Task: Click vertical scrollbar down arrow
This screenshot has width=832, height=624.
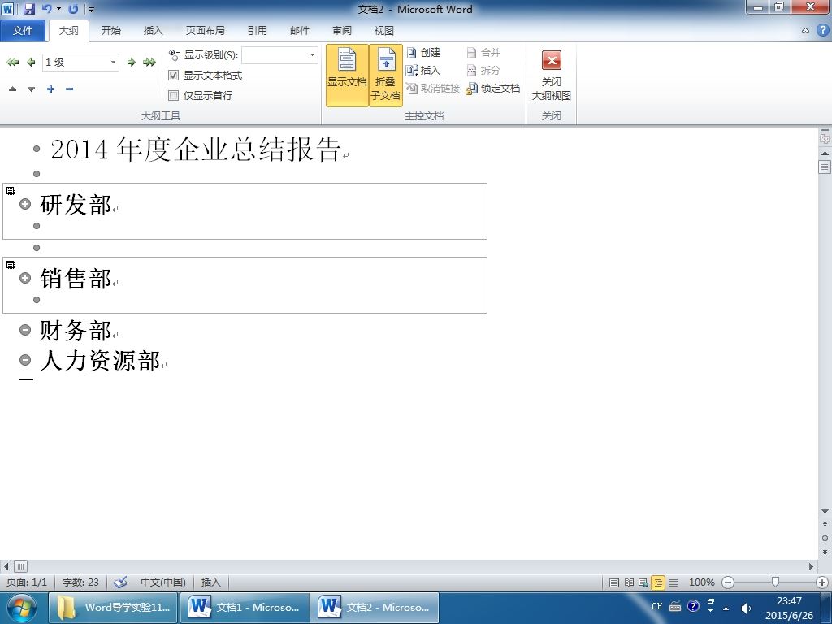Action: 825,511
